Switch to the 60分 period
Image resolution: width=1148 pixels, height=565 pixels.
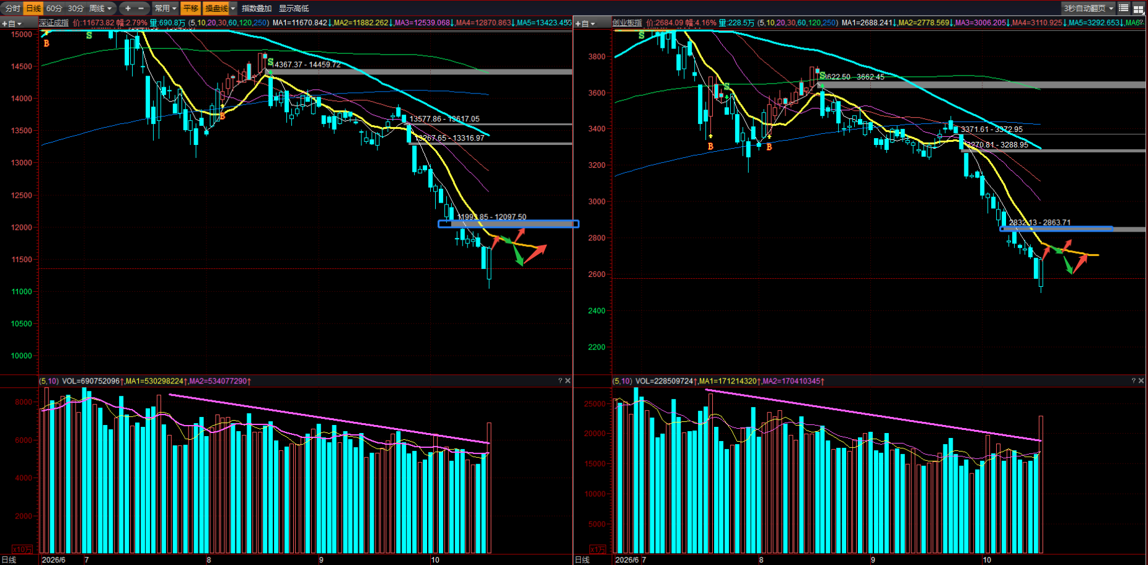click(54, 8)
